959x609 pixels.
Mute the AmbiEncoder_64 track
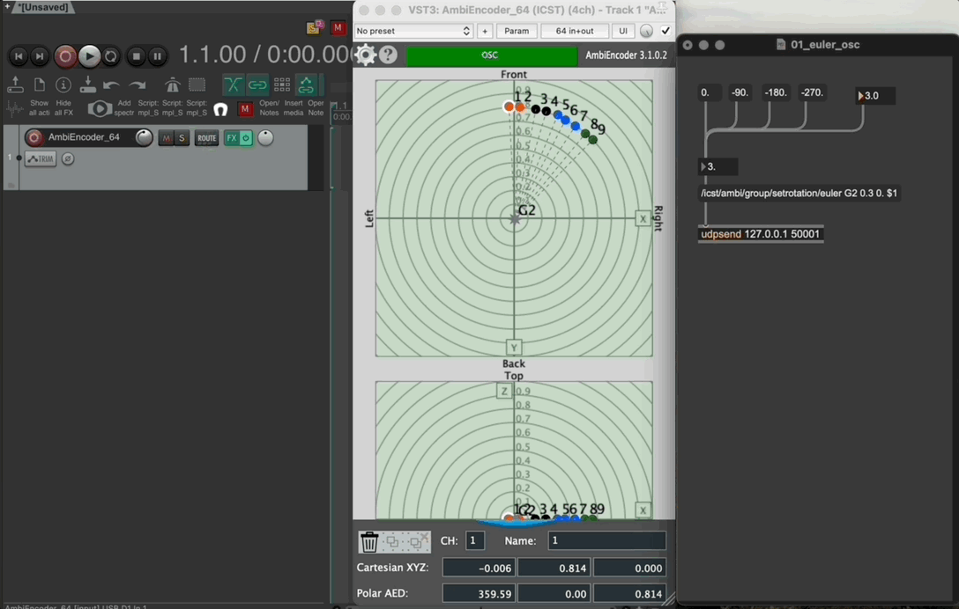pos(167,138)
